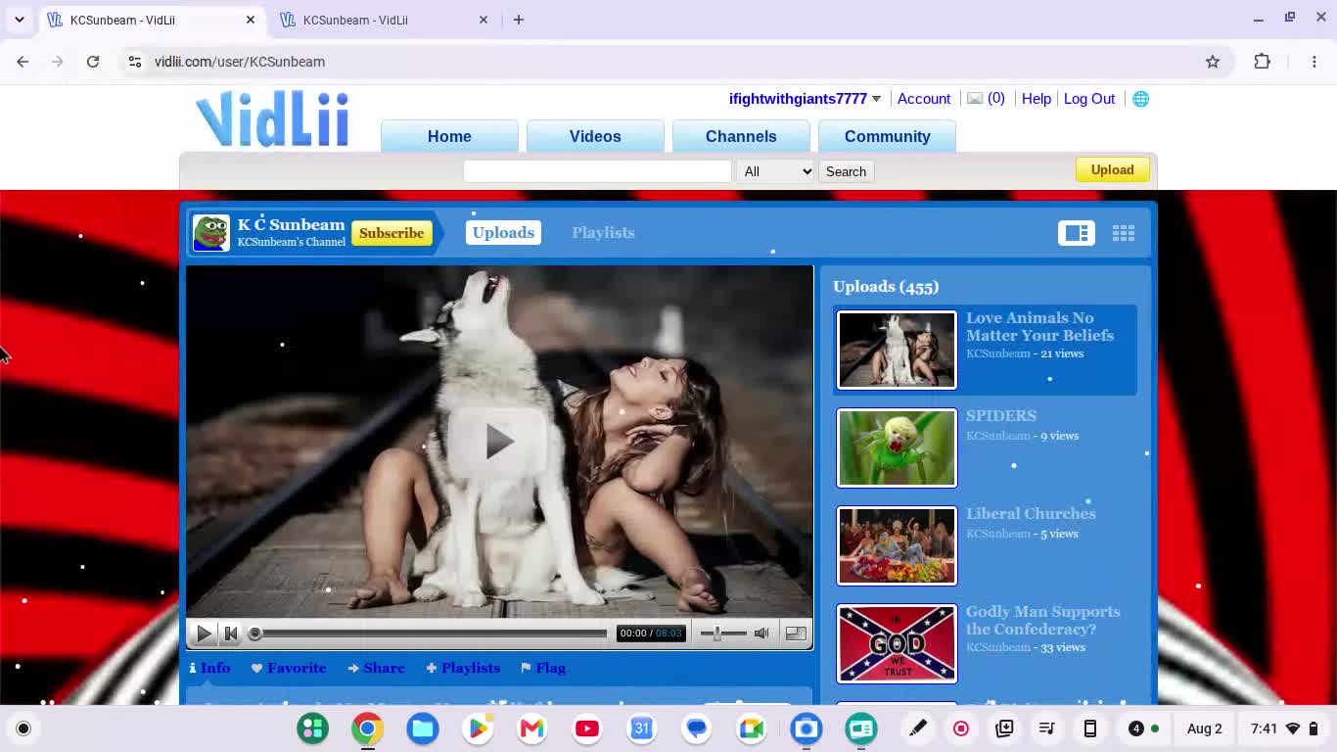Open the Channels navigation tab
This screenshot has width=1337, height=752.
(741, 136)
